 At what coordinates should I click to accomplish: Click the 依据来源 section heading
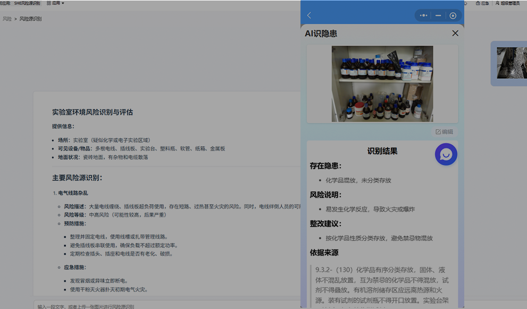(324, 253)
